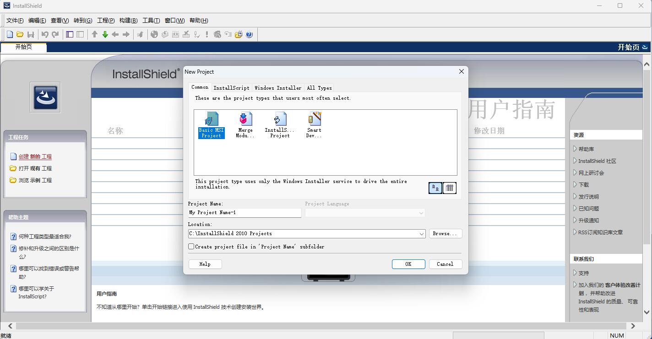Select the Smart Device project icon

point(314,125)
